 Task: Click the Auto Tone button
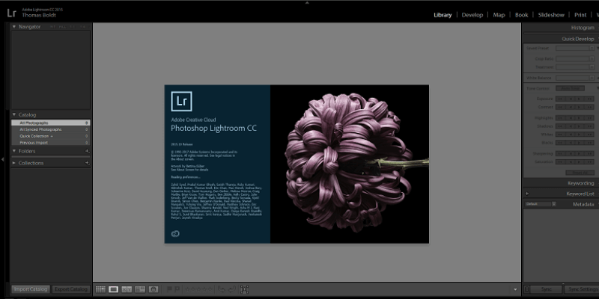coord(570,88)
